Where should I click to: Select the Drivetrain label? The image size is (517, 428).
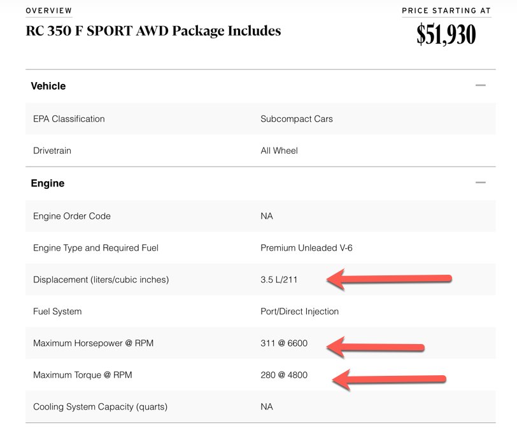(x=52, y=151)
